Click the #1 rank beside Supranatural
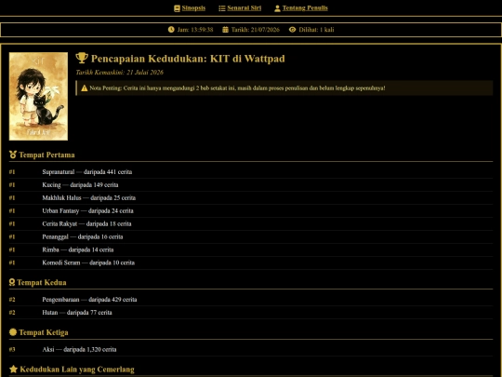This screenshot has height=377, width=502. tap(12, 172)
